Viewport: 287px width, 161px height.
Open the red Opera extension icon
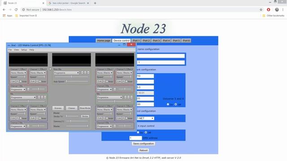pyautogui.click(x=269, y=10)
